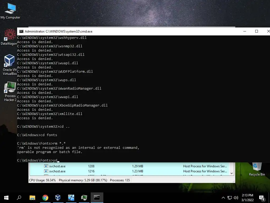Click the svchost.exe icon for PID 1208

[46, 166]
